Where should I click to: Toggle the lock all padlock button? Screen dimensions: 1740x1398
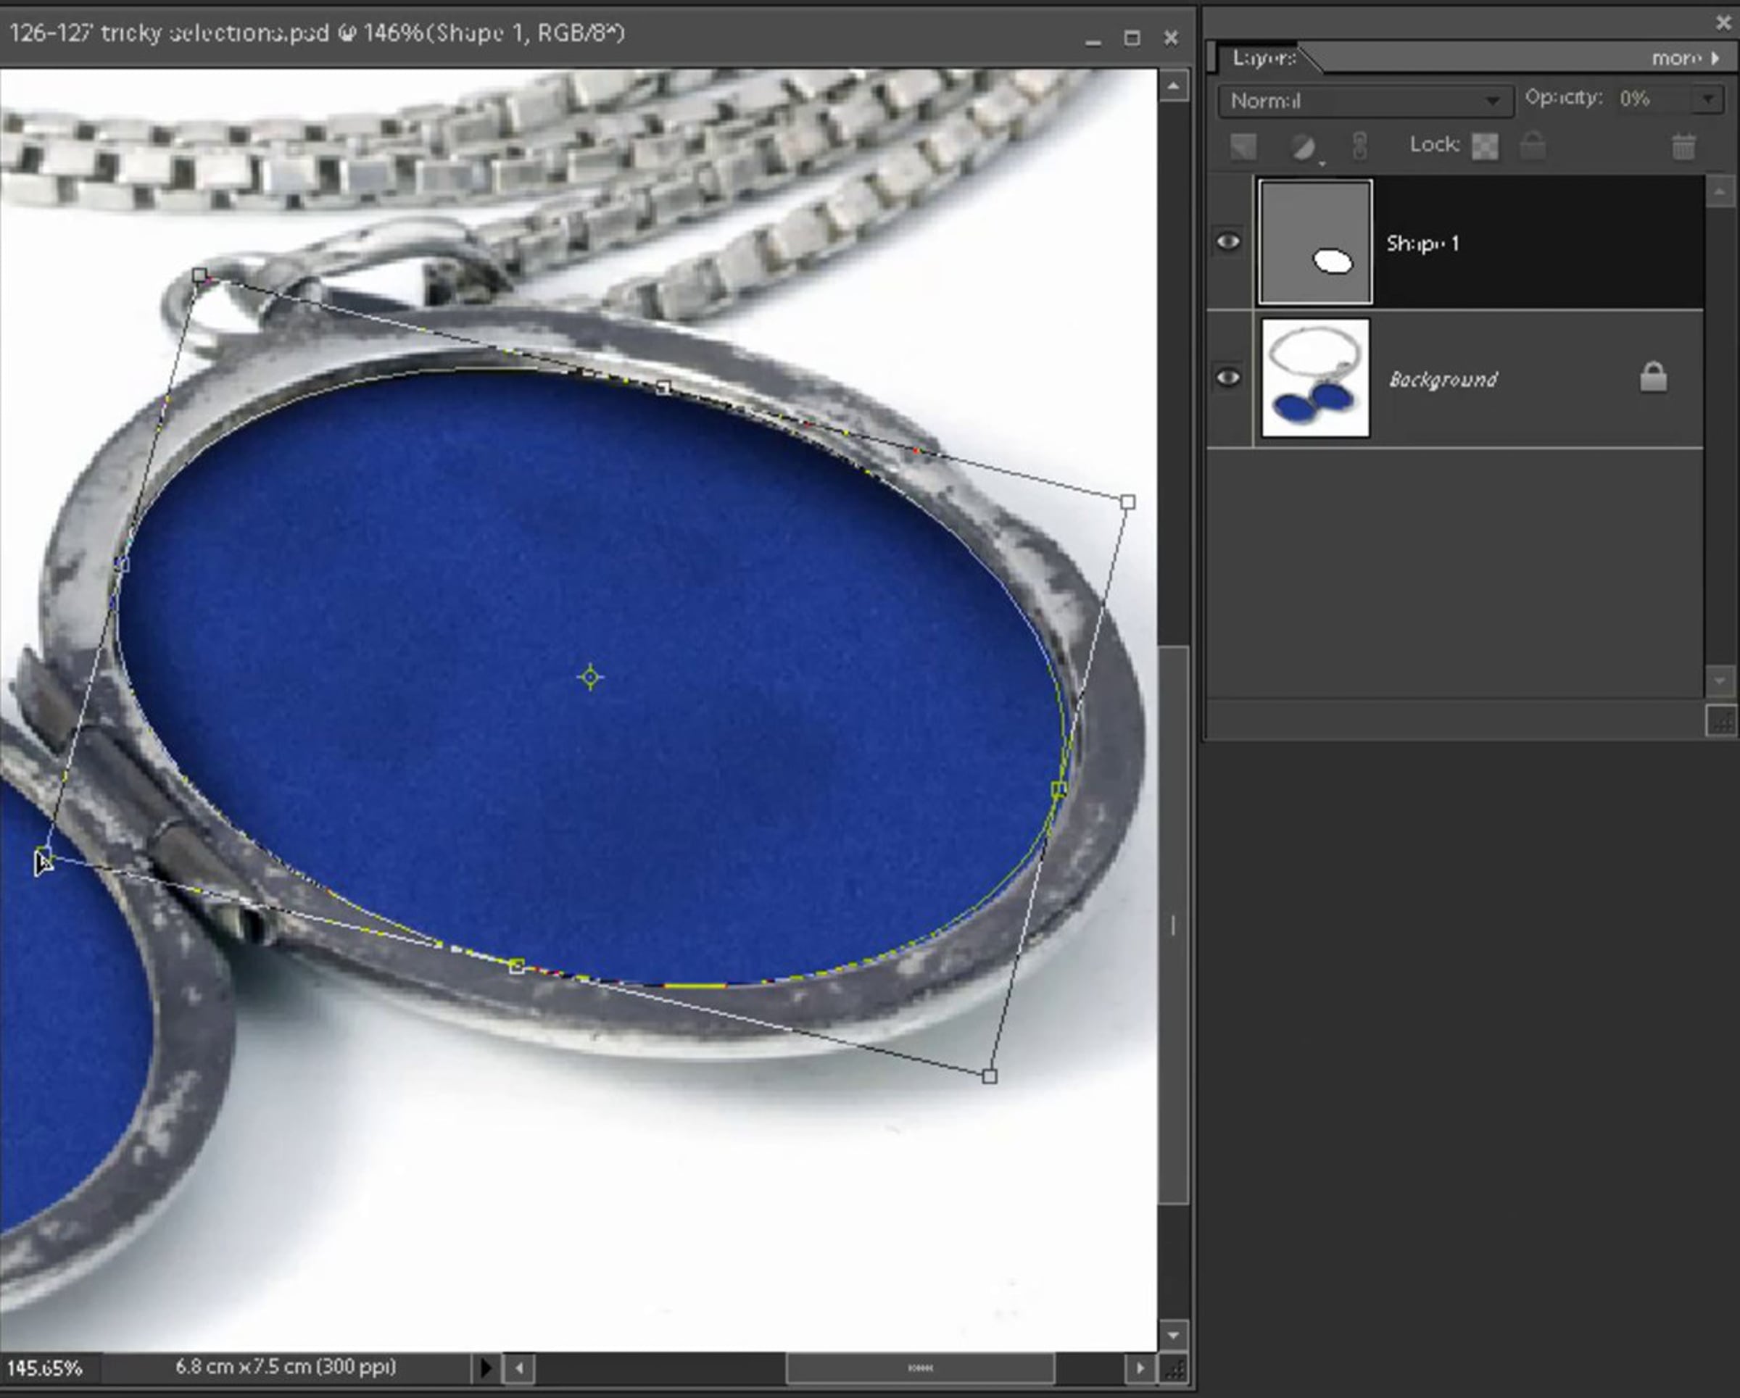coord(1533,146)
